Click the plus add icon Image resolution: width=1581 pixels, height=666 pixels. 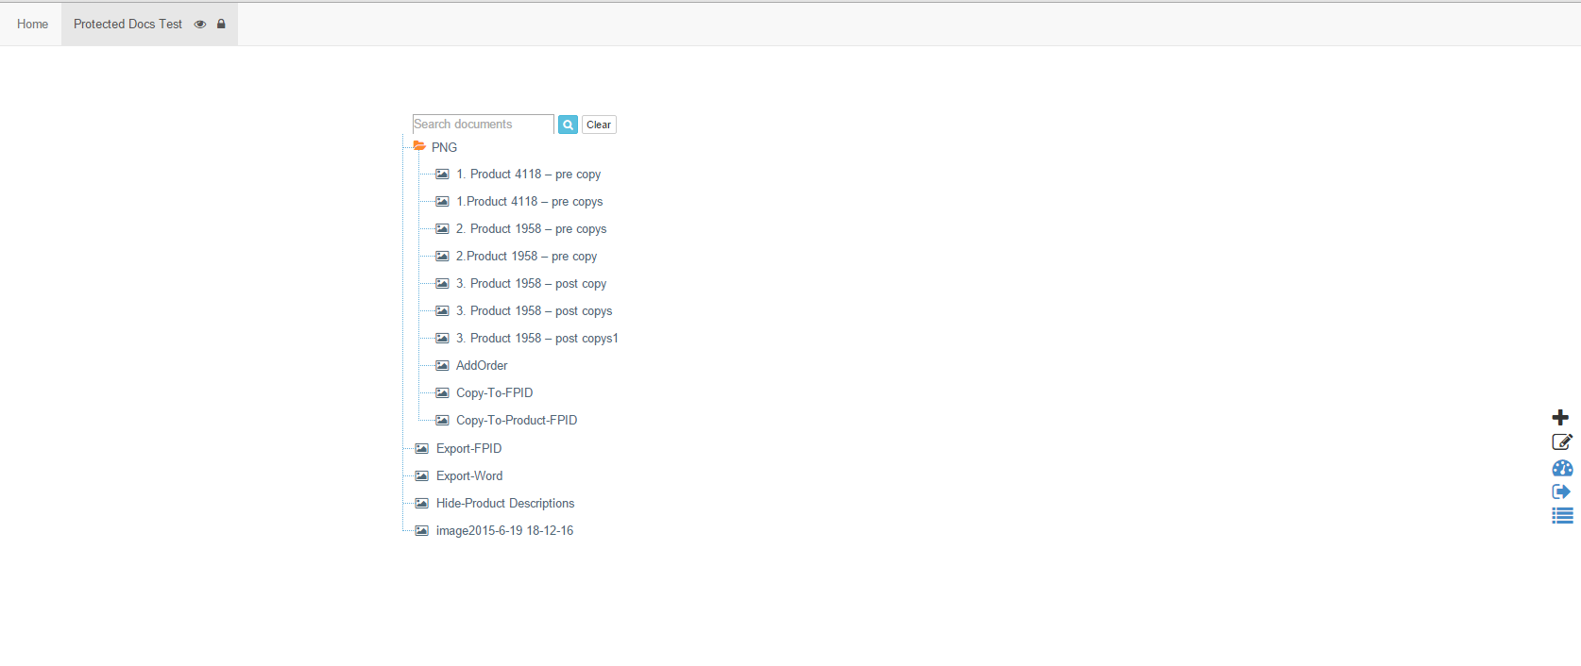click(x=1560, y=417)
